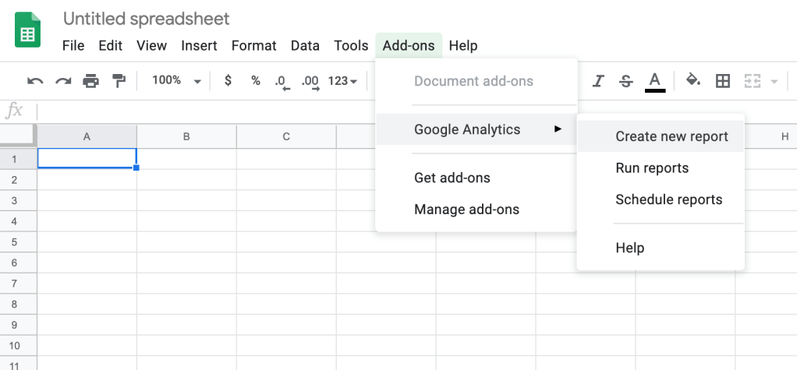
Task: Select cell A1
Action: [x=87, y=158]
